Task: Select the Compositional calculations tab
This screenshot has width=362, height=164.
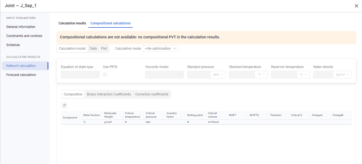Action: [110, 23]
